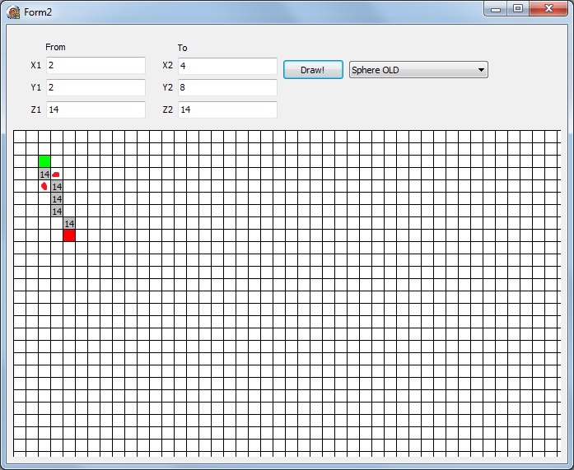This screenshot has width=574, height=470.
Task: Click the X2 To input field
Action: [226, 66]
